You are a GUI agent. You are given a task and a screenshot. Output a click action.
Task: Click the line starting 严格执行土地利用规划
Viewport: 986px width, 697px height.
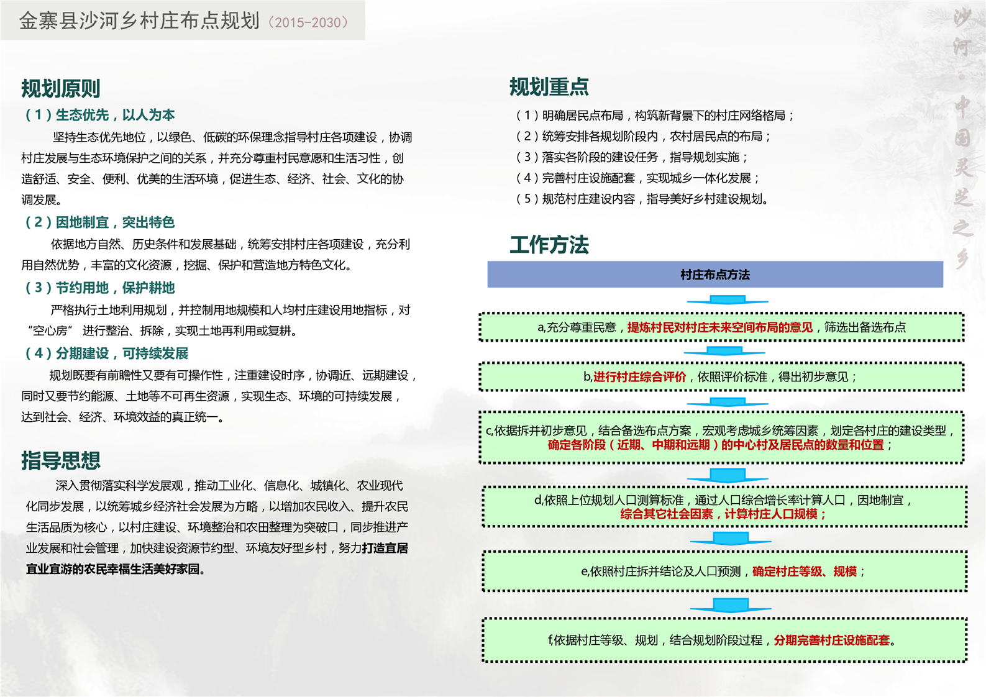[231, 310]
